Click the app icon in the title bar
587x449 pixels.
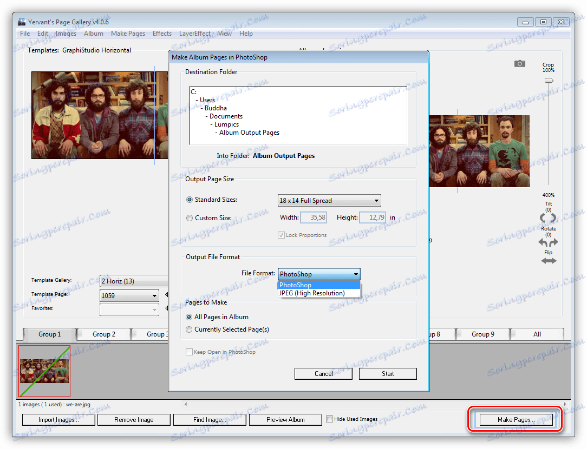pos(22,22)
